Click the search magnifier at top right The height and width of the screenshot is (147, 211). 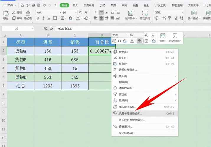206,5
